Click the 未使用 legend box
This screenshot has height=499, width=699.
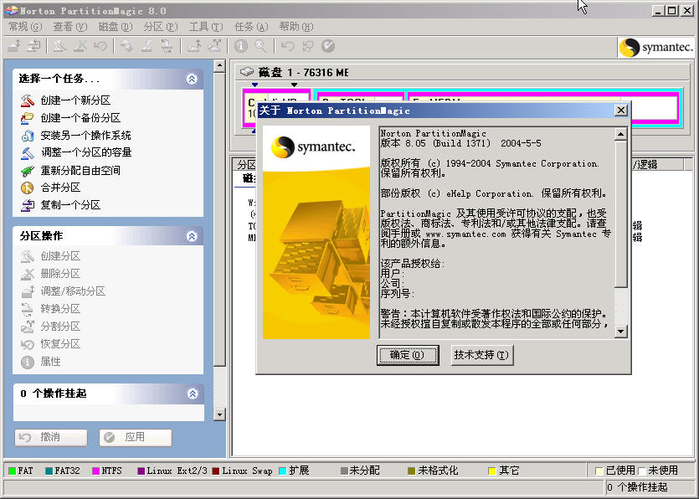641,471
